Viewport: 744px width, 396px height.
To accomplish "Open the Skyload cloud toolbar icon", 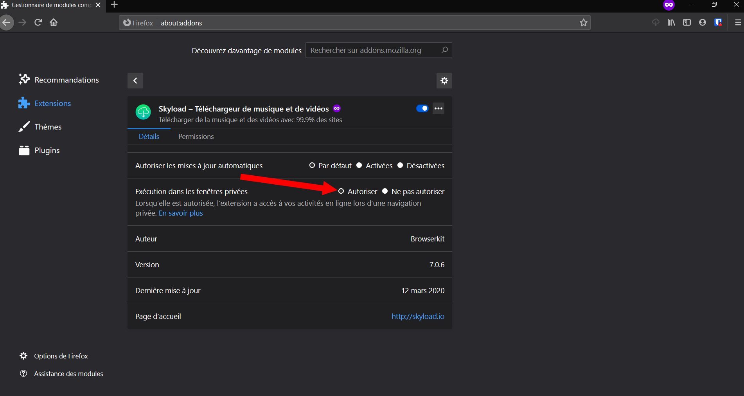I will click(x=656, y=22).
